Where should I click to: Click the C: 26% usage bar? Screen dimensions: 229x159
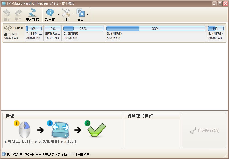coord(83,29)
